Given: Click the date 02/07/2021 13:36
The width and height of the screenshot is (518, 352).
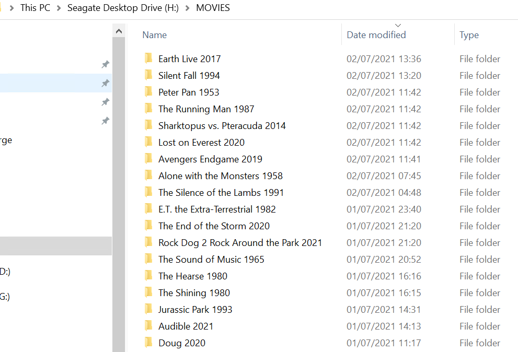Looking at the screenshot, I should pyautogui.click(x=384, y=59).
